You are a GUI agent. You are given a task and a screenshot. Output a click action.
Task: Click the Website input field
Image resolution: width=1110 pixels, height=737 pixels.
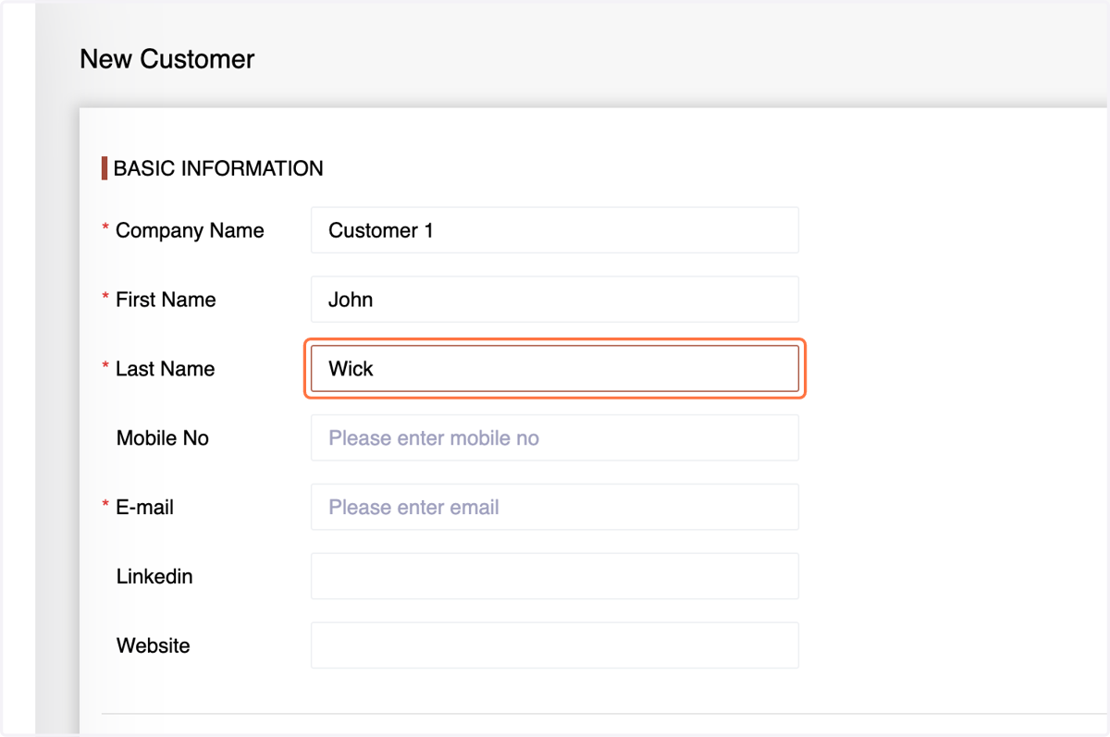(555, 645)
